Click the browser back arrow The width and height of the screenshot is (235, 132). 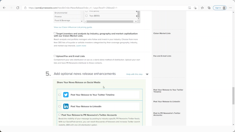(4, 8)
